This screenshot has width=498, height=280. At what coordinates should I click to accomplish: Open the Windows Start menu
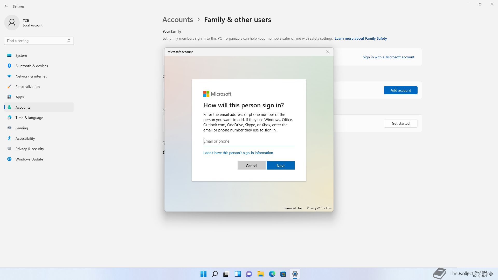point(203,274)
